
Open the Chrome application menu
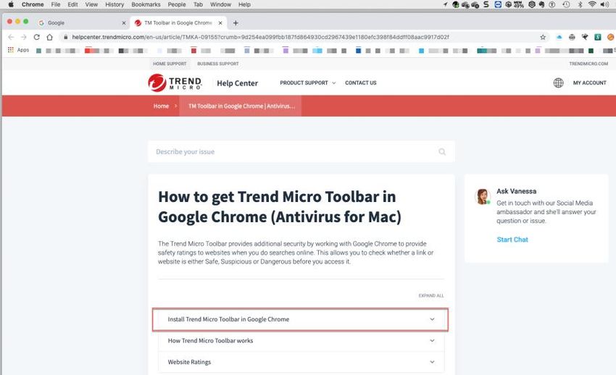click(33, 4)
